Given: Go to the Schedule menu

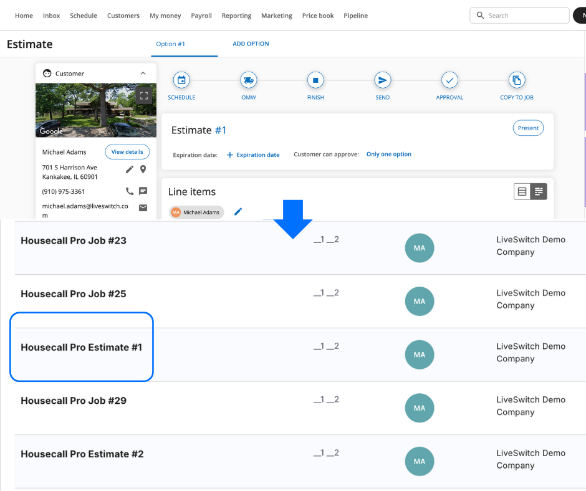Looking at the screenshot, I should pyautogui.click(x=84, y=16).
